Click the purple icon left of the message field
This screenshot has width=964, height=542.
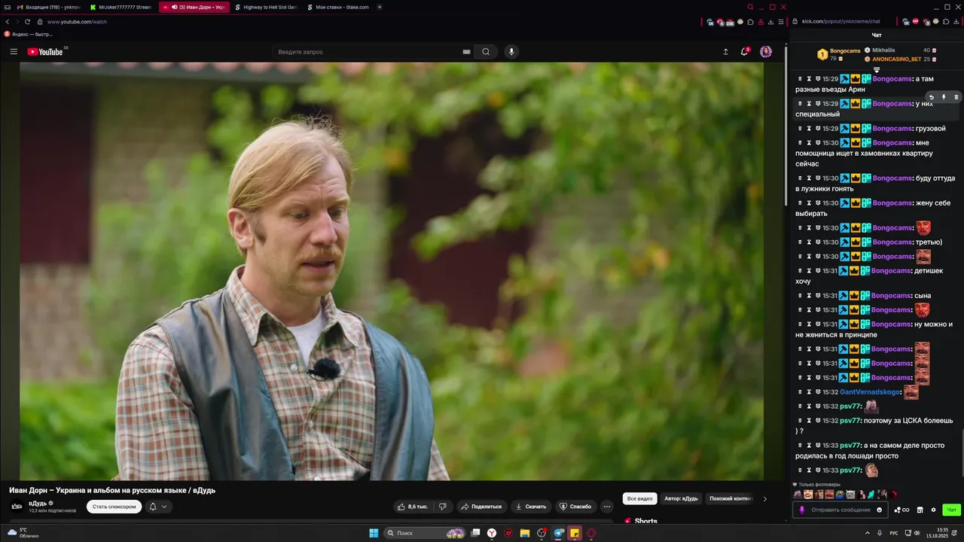[x=801, y=510]
